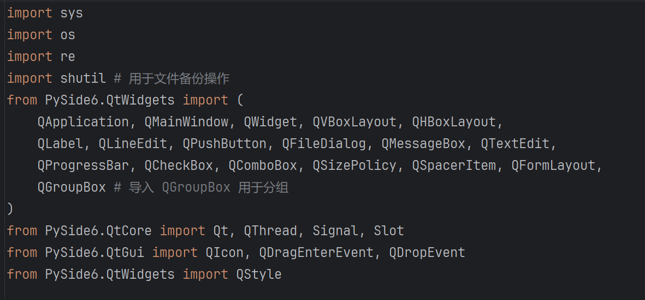Click the file backup Chinese comment
Screen dimensions: 645x300
(x=179, y=78)
